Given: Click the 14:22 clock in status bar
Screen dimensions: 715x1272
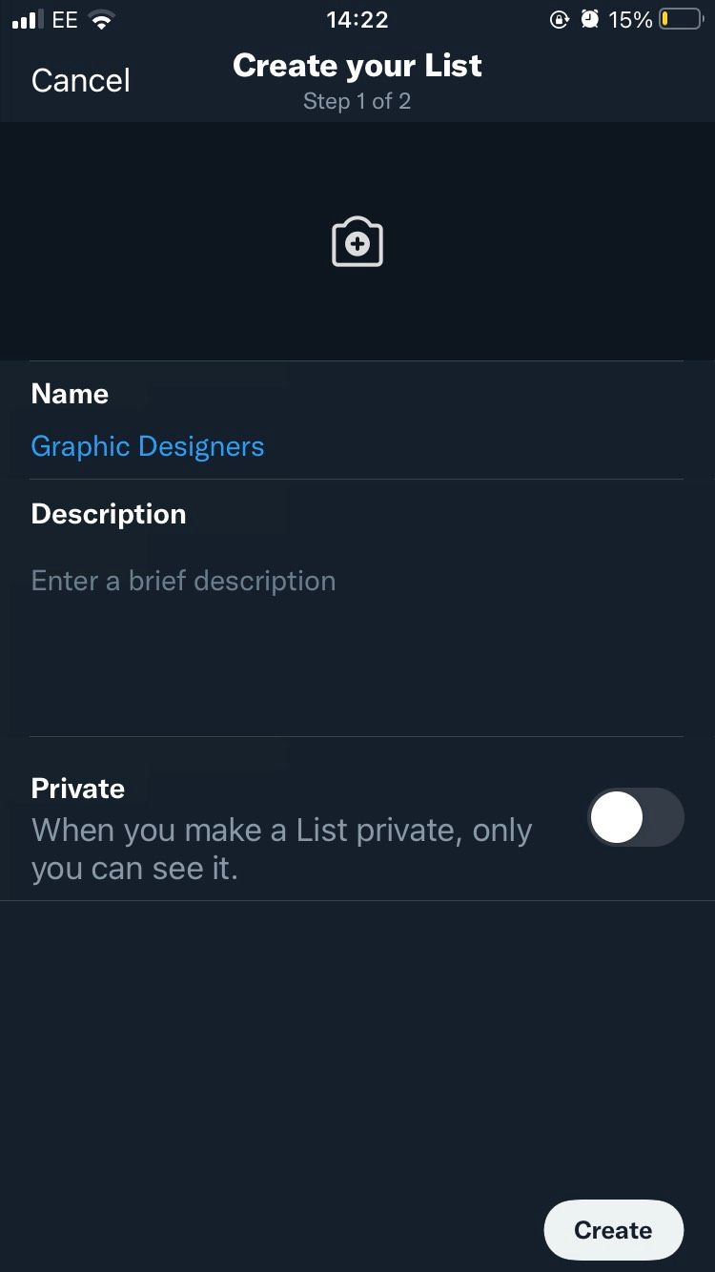Looking at the screenshot, I should (357, 20).
